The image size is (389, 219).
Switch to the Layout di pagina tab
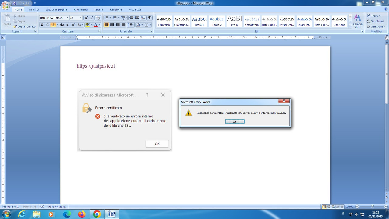click(57, 9)
